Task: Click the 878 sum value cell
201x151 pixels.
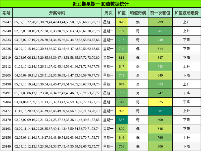Action: pyautogui.click(x=122, y=22)
